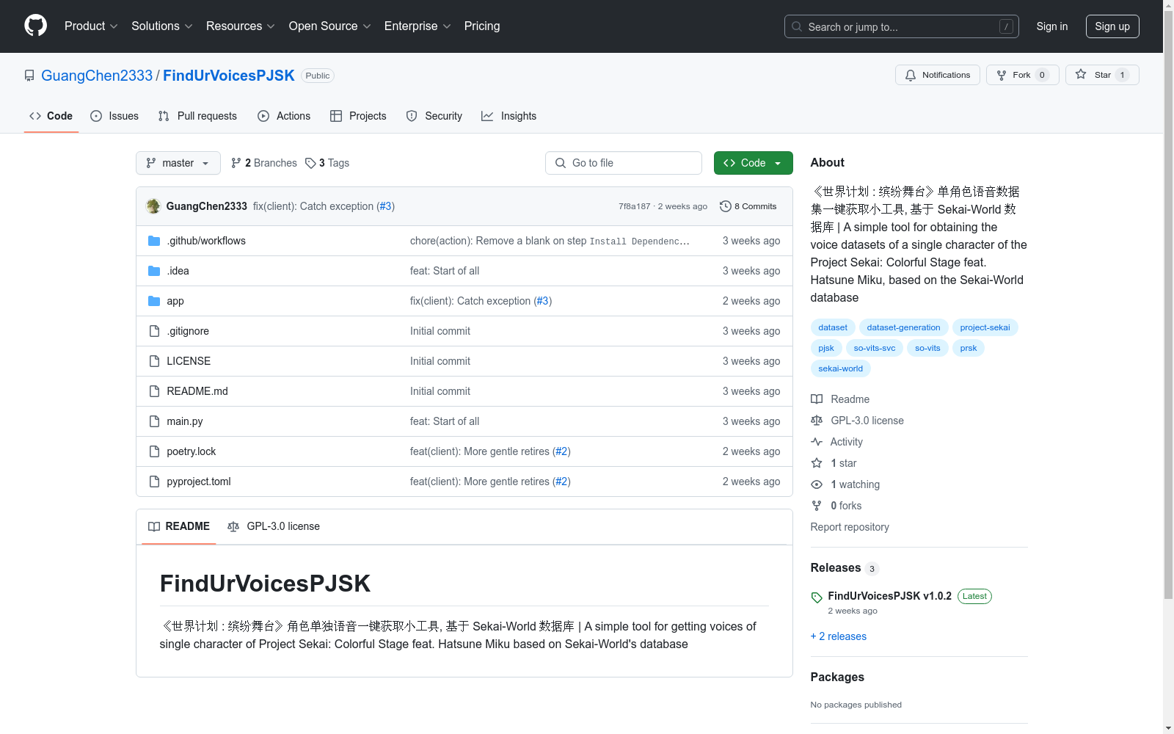Click the LICENSE file icon
The image size is (1174, 734).
click(x=154, y=361)
